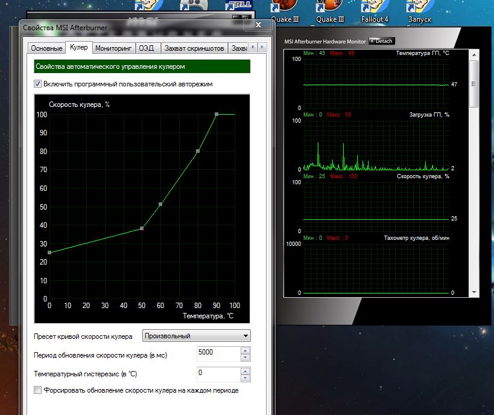Open the Fallout 4 desktop shortcut
Screen dimensions: 494x415
(374, 9)
